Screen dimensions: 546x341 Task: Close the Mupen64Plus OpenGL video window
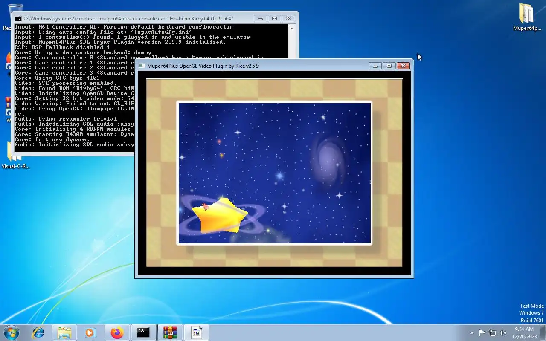point(403,66)
